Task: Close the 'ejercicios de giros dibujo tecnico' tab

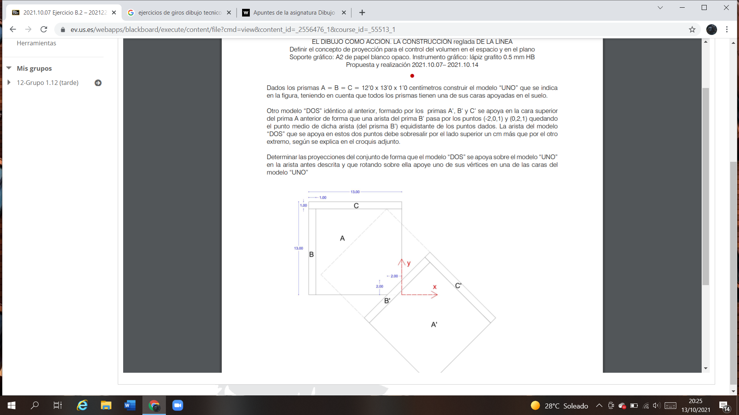Action: coord(229,13)
